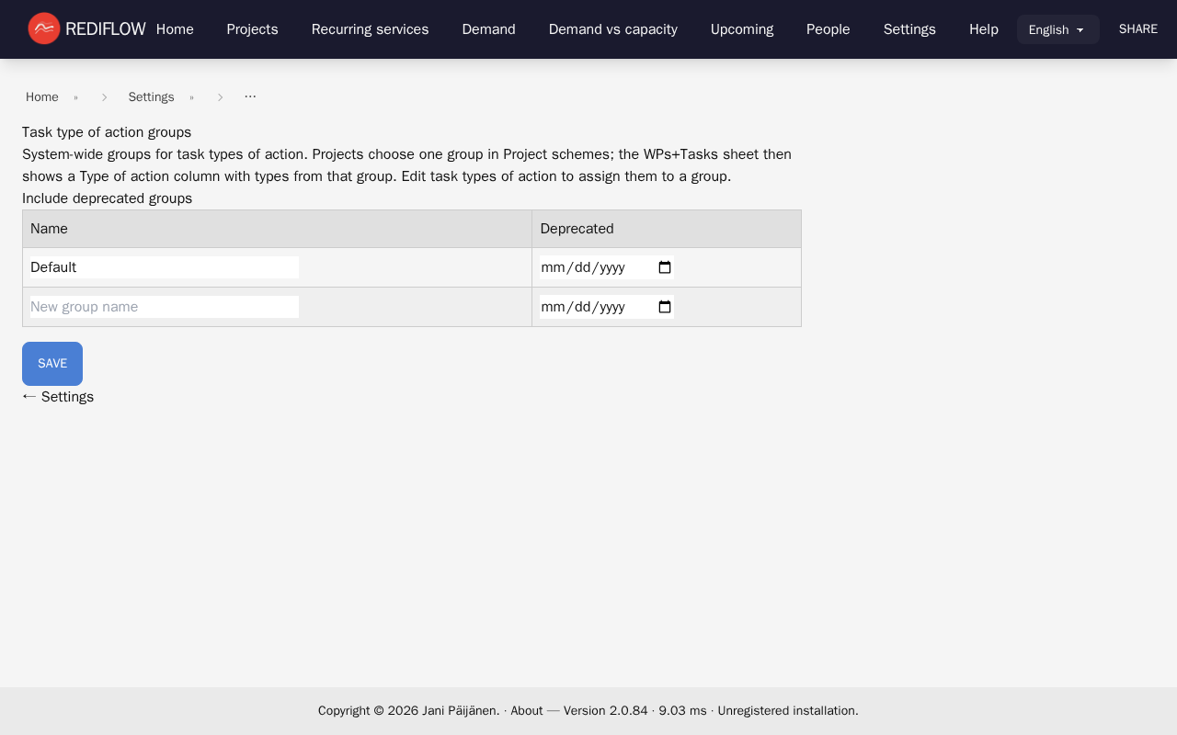Image resolution: width=1177 pixels, height=735 pixels.
Task: Select the People navigation item
Action: coord(828,29)
